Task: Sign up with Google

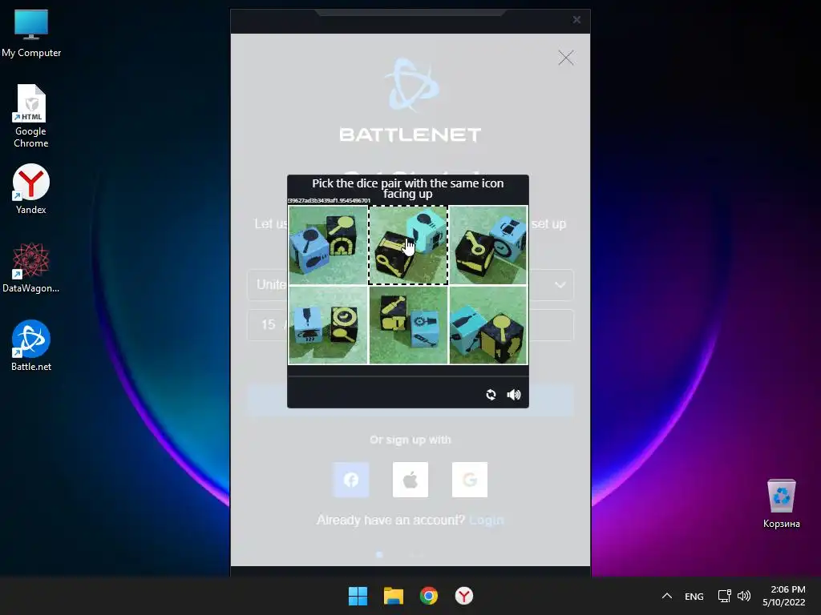Action: 470,480
